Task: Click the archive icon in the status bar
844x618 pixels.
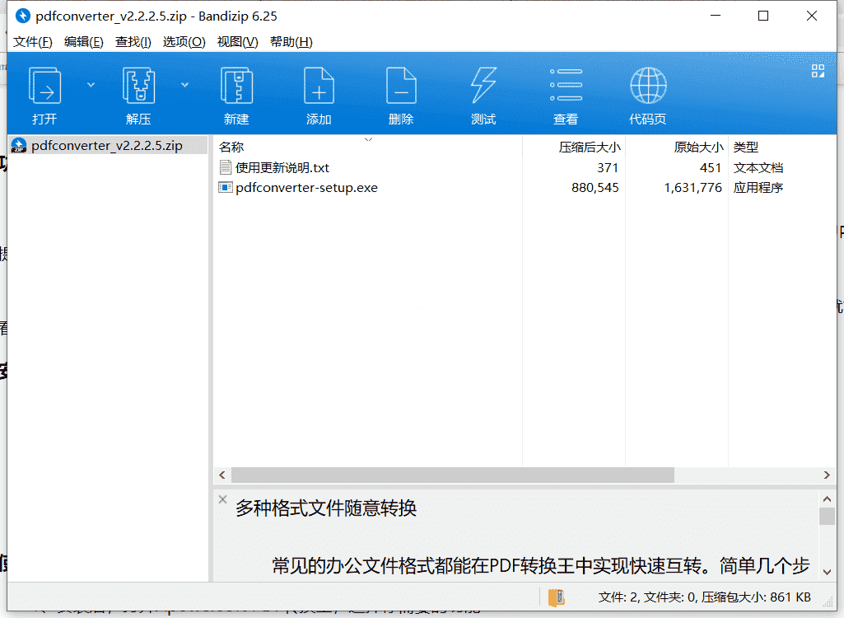Action: (557, 597)
